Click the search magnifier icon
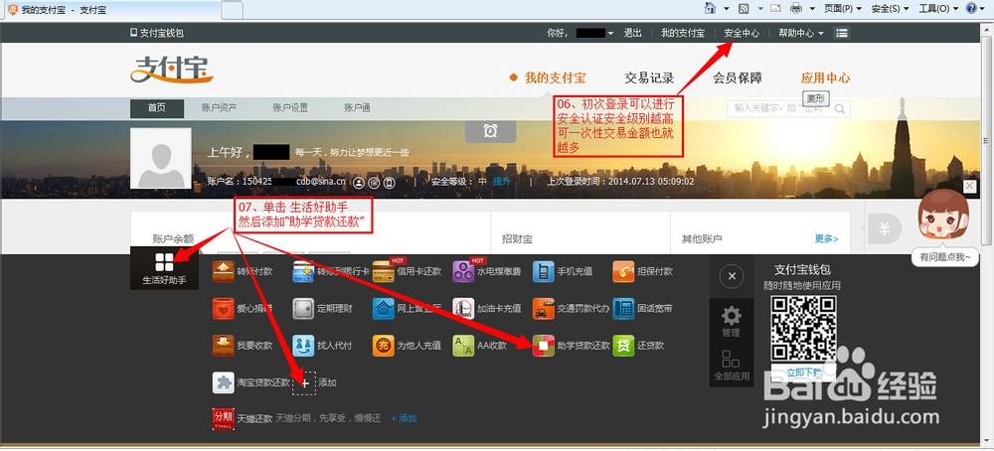994x451 pixels. pyautogui.click(x=840, y=109)
